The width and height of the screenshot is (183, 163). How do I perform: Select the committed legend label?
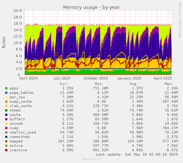coord(20,137)
